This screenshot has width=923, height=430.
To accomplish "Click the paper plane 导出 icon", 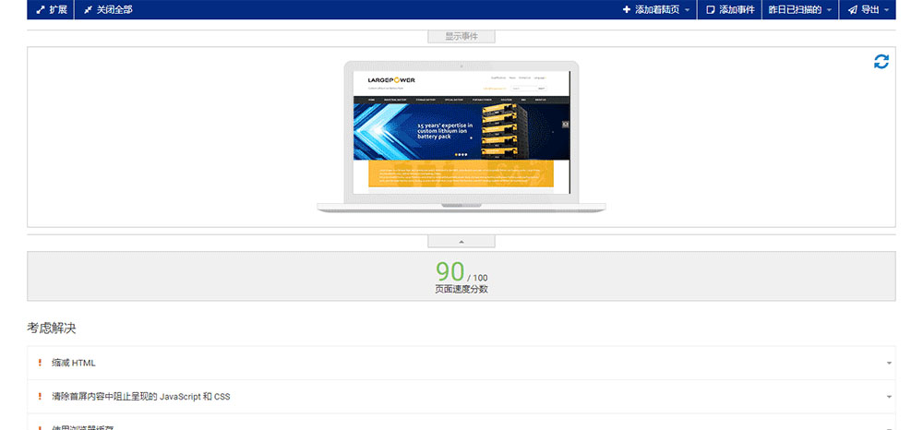I will click(852, 10).
